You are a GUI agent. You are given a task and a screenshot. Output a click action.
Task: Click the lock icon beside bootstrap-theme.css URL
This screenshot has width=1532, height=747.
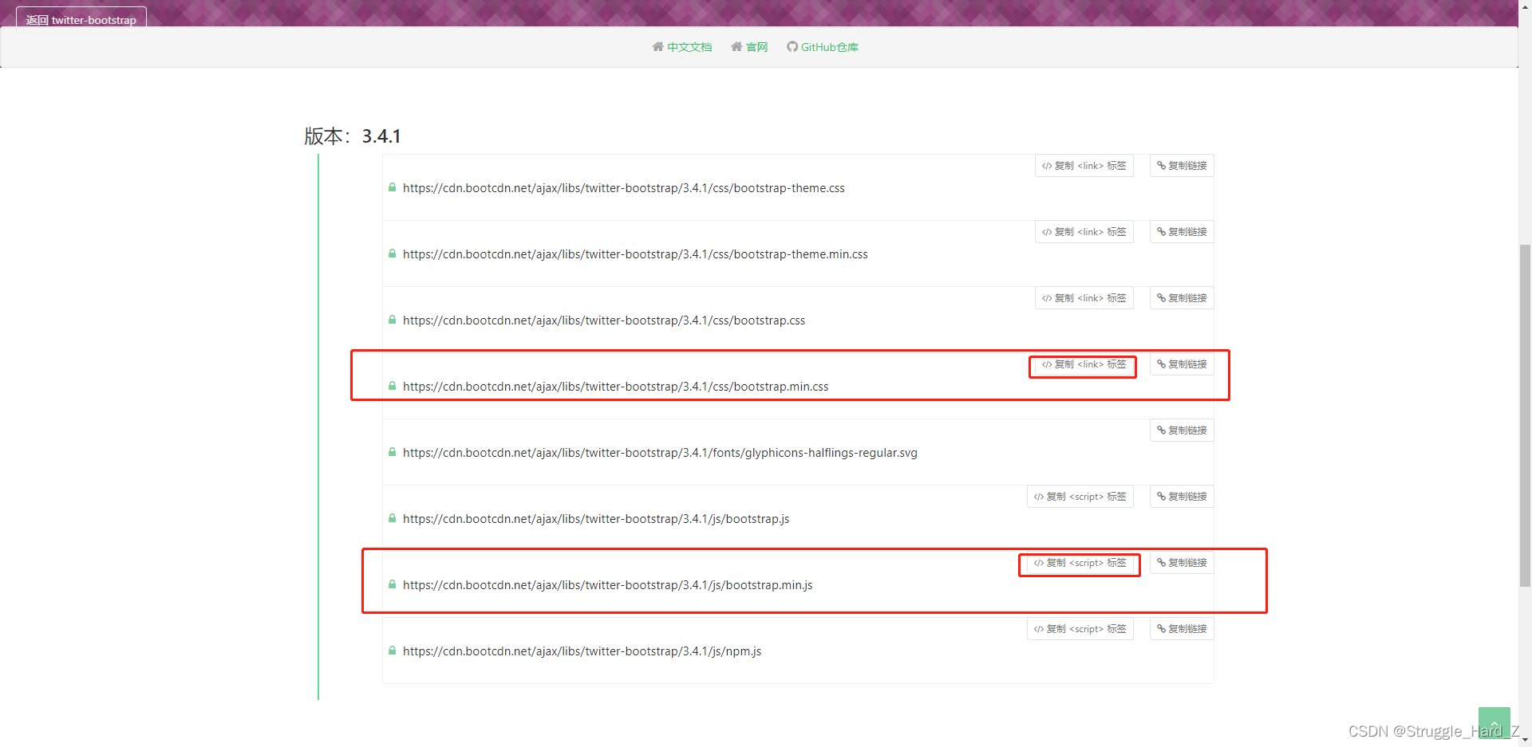pyautogui.click(x=392, y=187)
